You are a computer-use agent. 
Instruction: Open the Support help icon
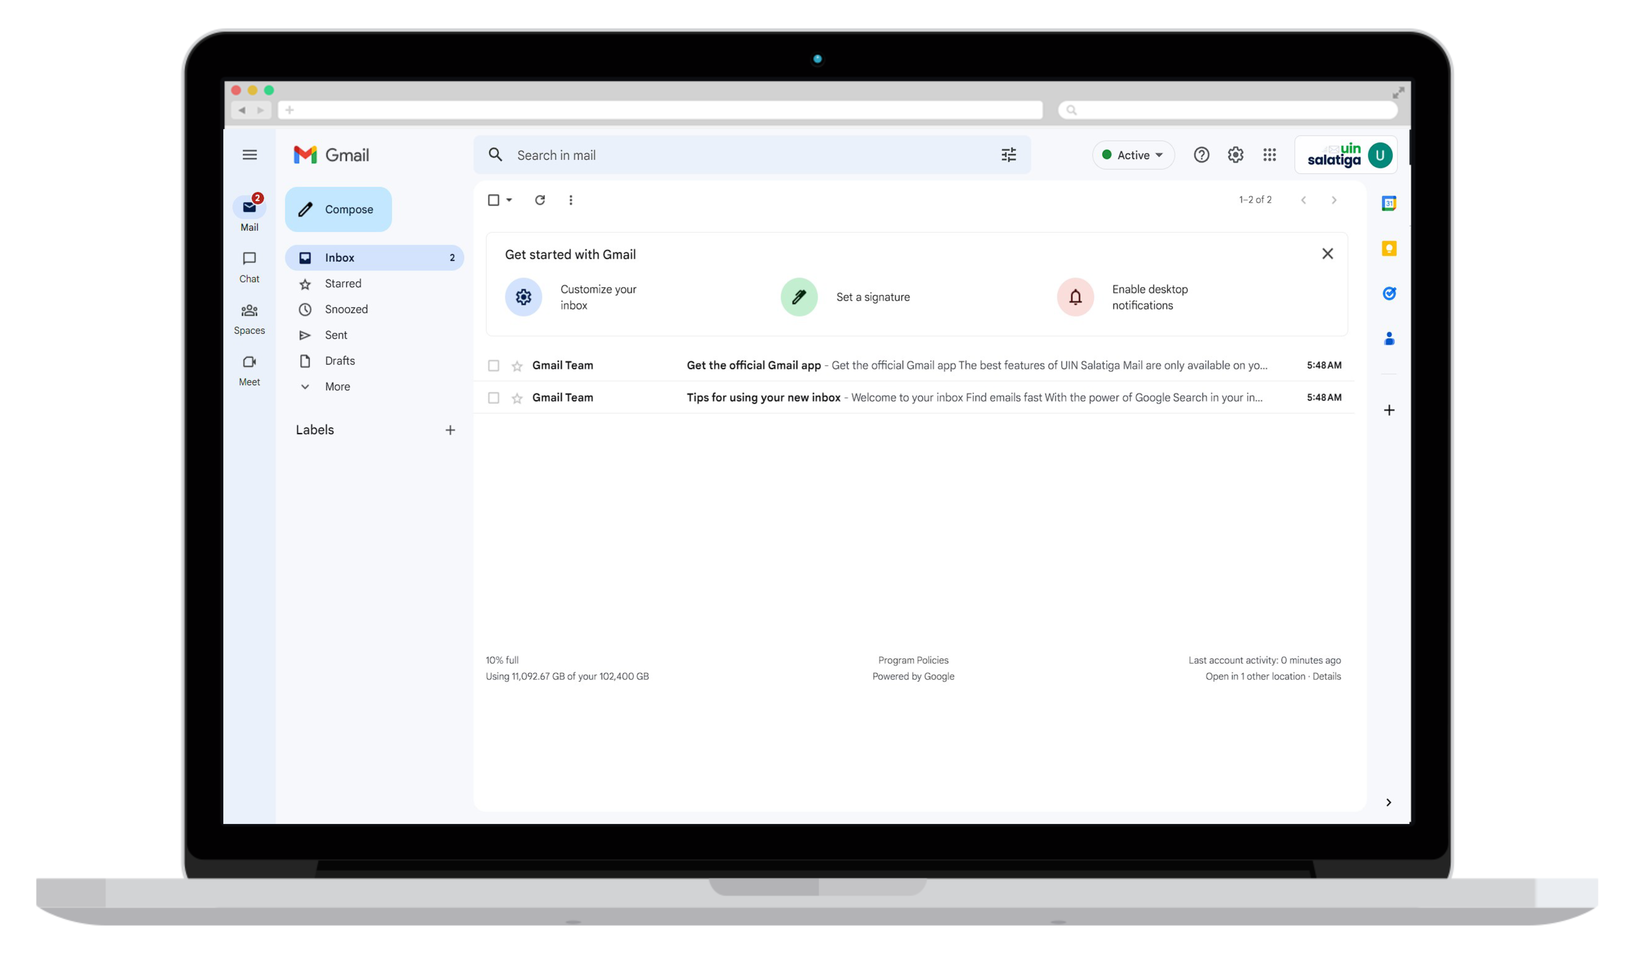tap(1201, 155)
